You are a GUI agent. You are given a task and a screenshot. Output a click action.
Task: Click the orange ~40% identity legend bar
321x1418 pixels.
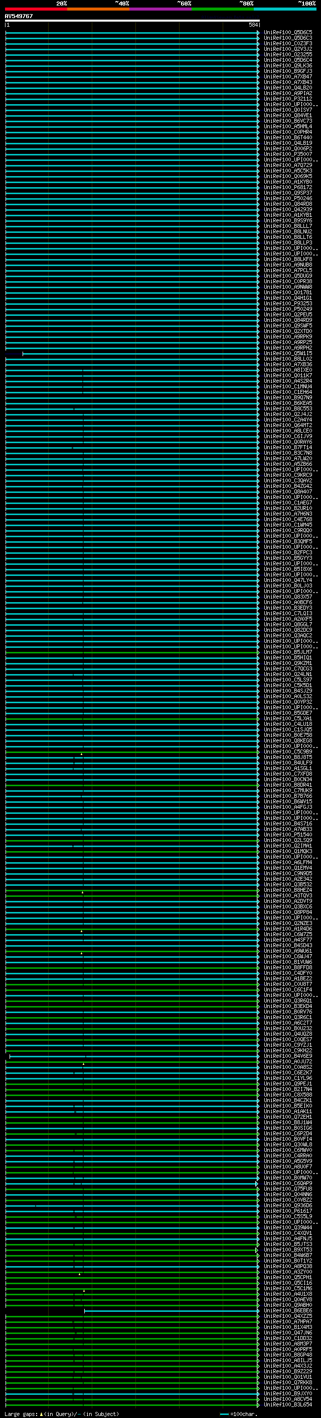point(98,9)
